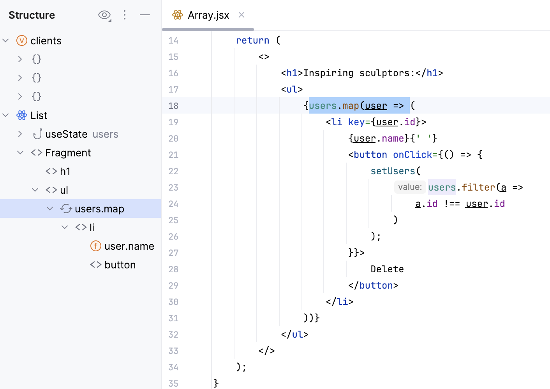Open the Structure panel options menu
The image size is (550, 389).
(x=125, y=15)
